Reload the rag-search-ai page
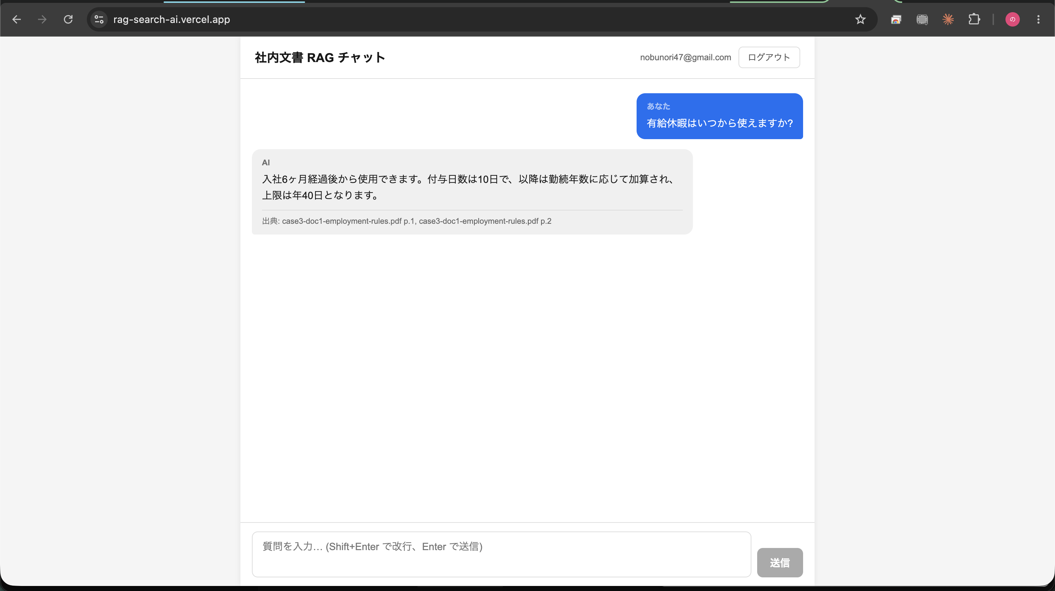 (69, 19)
